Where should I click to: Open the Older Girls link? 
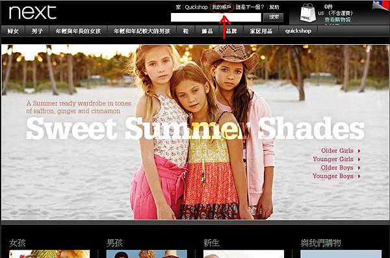coord(337,151)
